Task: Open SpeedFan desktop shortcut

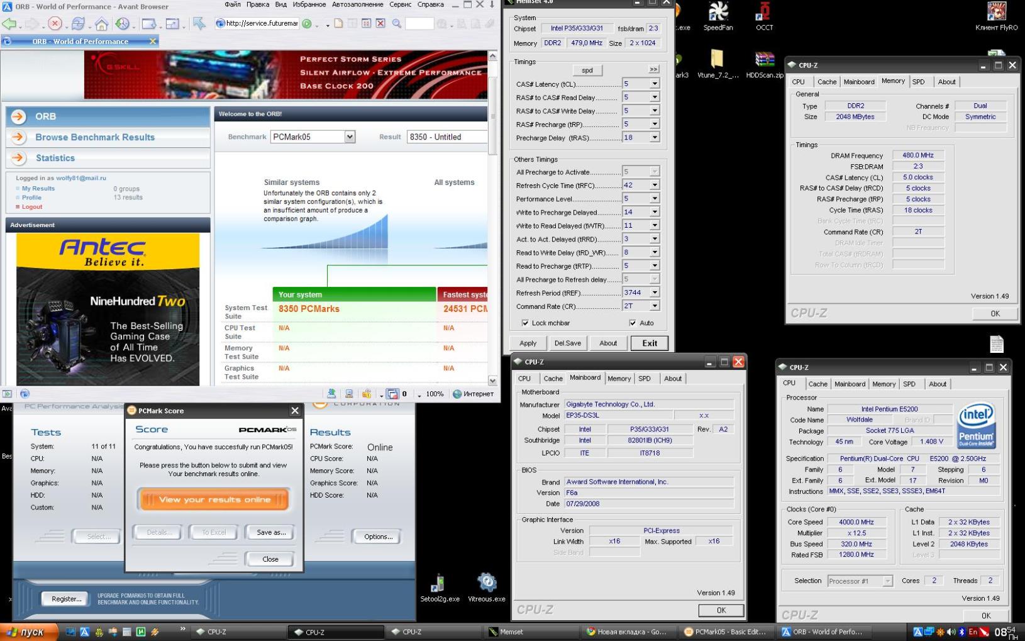Action: tap(718, 16)
